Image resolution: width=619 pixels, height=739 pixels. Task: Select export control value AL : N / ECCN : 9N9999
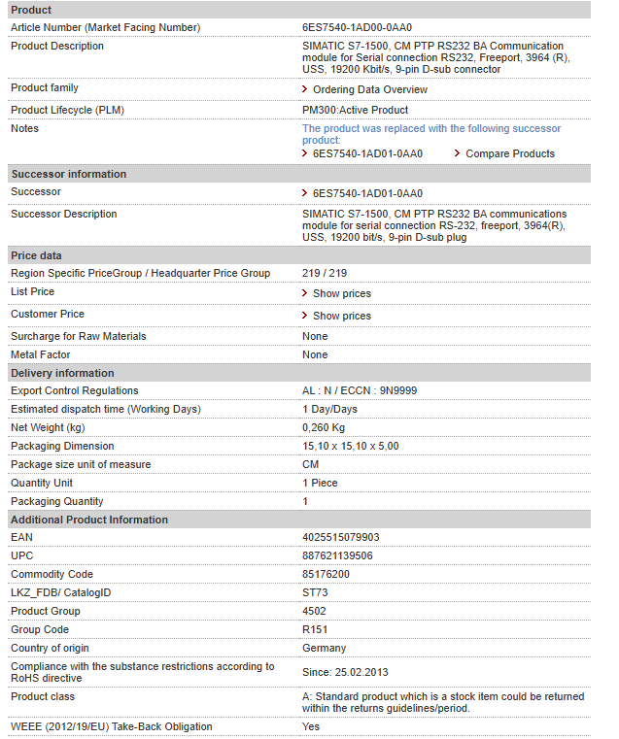360,390
